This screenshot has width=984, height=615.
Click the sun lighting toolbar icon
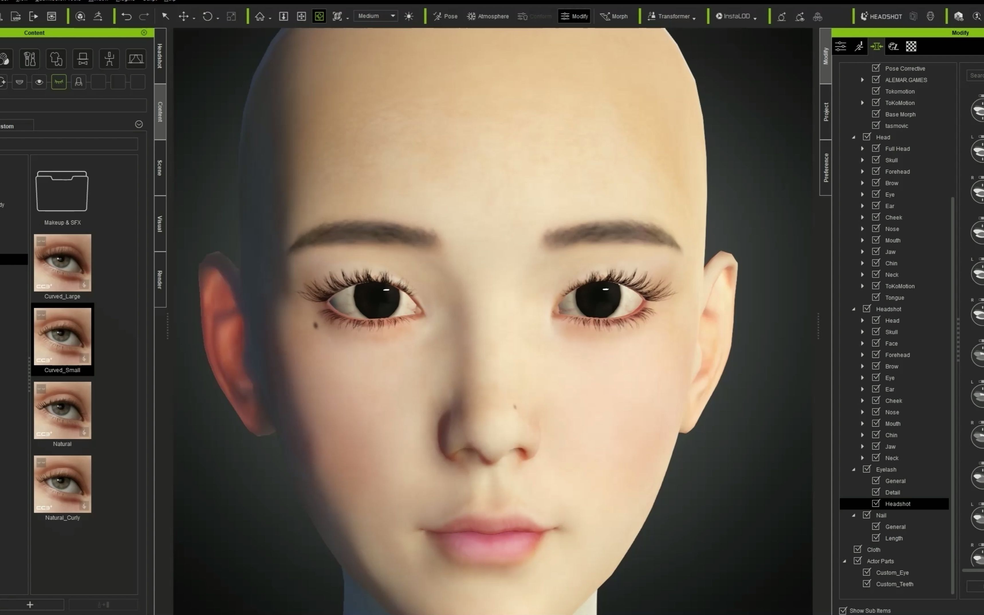[x=409, y=16]
